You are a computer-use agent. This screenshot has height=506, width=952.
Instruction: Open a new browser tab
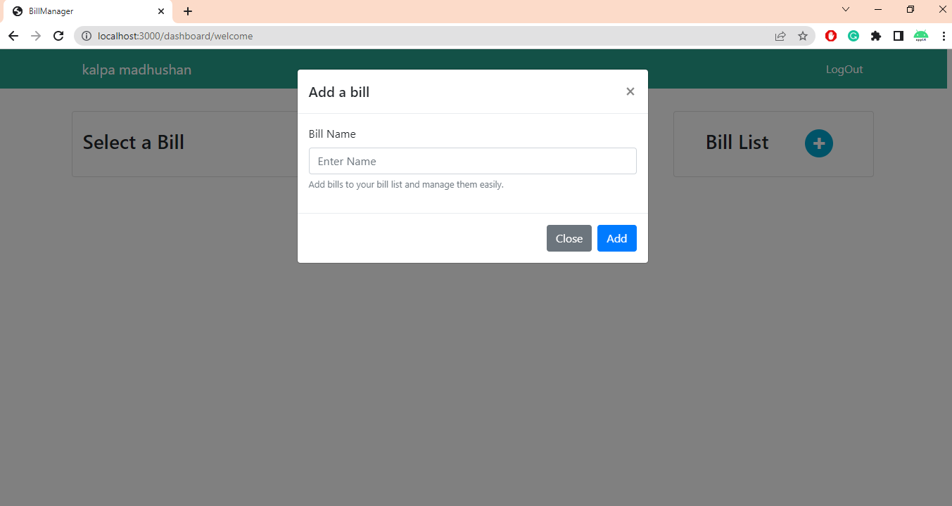coord(187,11)
